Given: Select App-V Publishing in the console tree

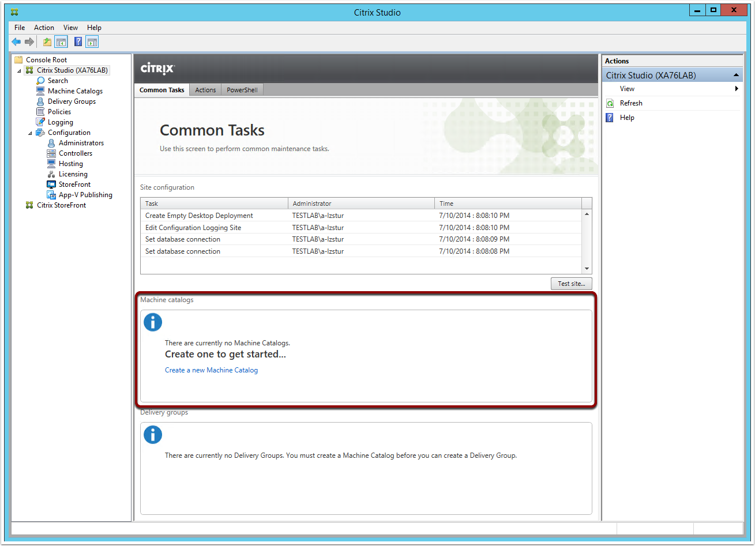Looking at the screenshot, I should [85, 195].
